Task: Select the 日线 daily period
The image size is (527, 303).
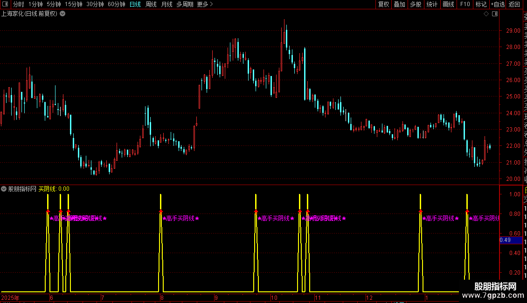Action: pos(135,4)
